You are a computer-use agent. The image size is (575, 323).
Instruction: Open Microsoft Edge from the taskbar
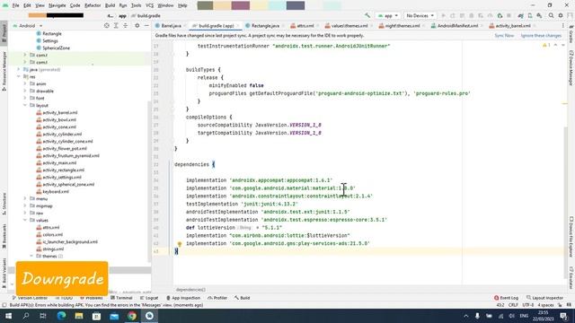61,316
